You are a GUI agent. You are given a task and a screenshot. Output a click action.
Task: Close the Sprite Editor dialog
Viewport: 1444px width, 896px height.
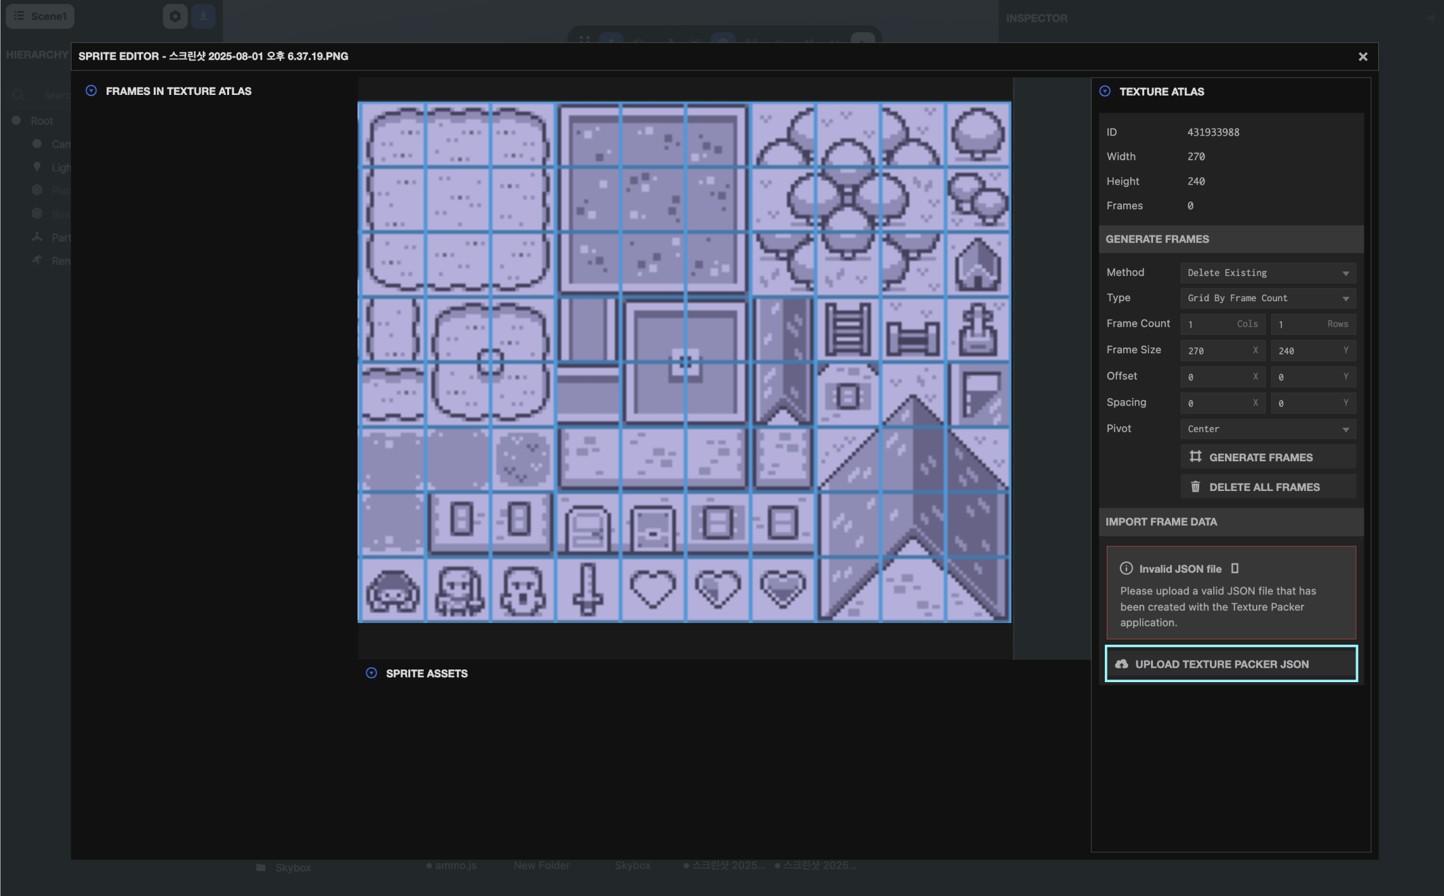[x=1362, y=57]
